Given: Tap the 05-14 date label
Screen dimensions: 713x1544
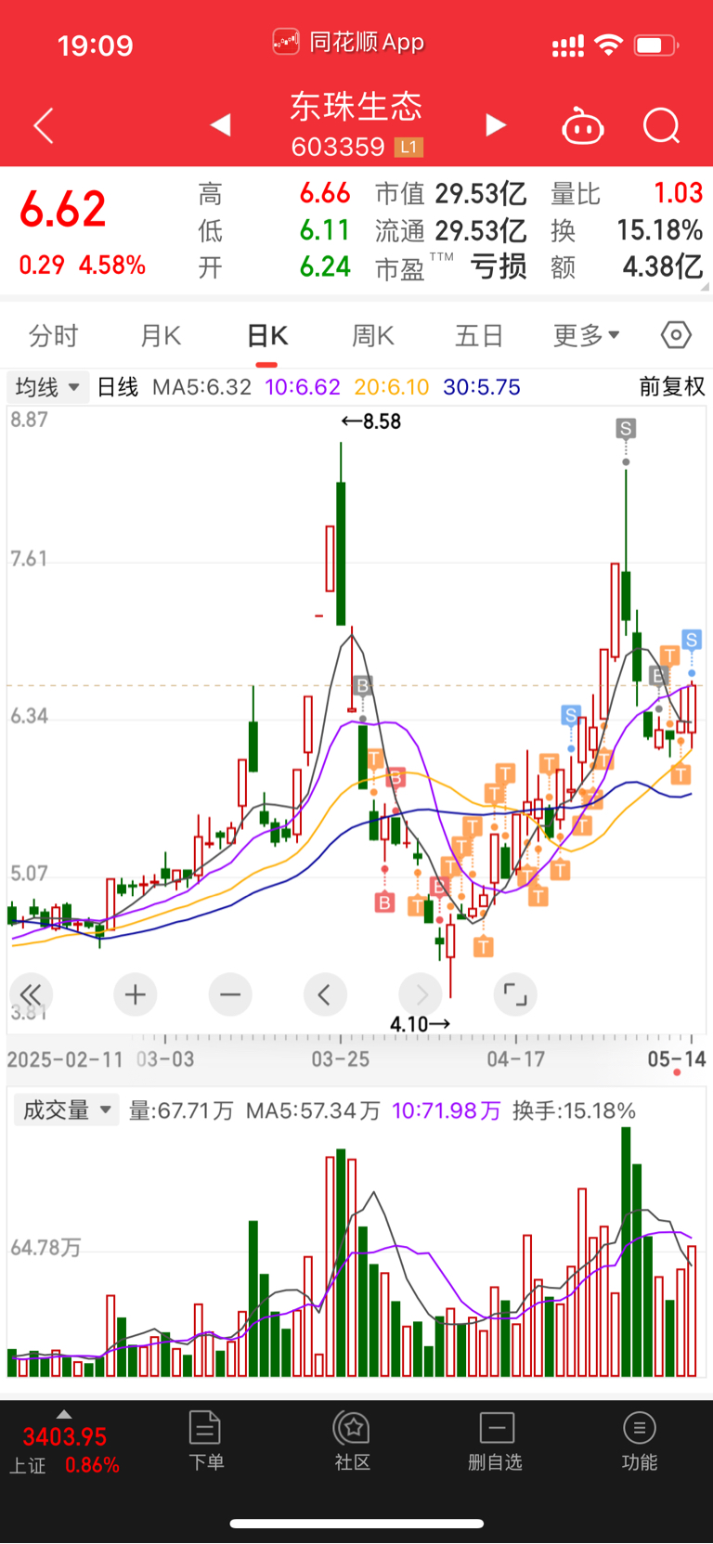Looking at the screenshot, I should pyautogui.click(x=677, y=1058).
